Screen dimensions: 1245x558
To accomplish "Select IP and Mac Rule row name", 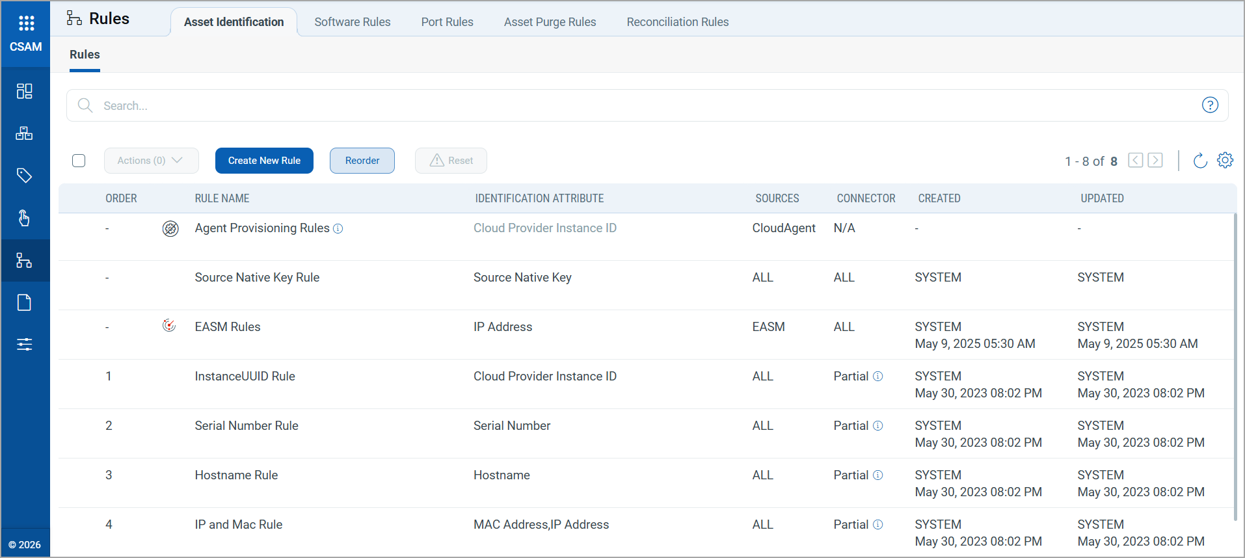I will 238,525.
